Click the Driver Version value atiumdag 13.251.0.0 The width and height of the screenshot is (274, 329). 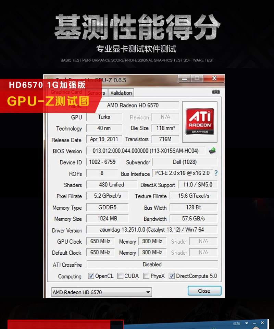[x=152, y=230]
